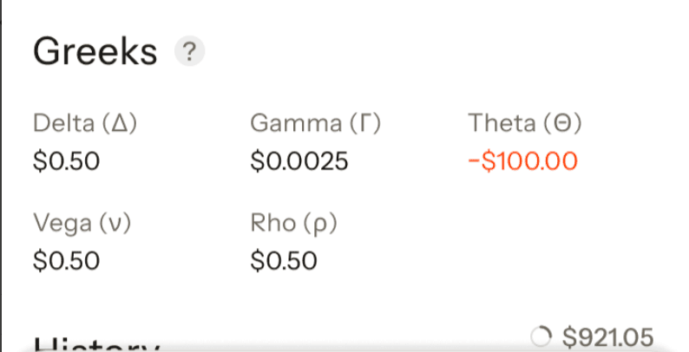The height and width of the screenshot is (352, 689).
Task: Click the word Rho in its label
Action: [x=272, y=223]
